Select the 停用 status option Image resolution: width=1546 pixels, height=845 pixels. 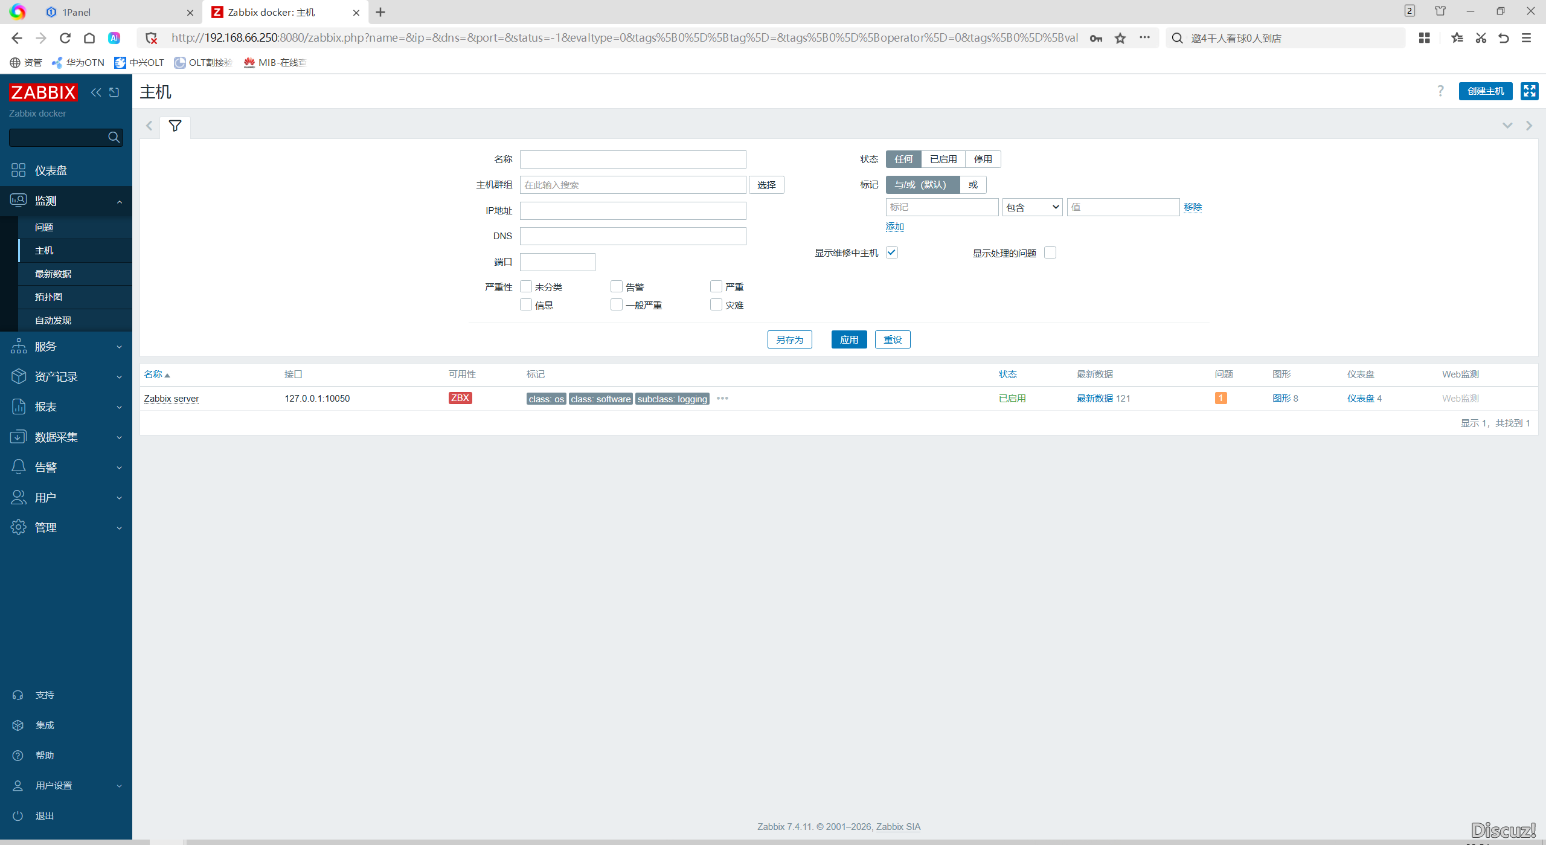pos(983,159)
